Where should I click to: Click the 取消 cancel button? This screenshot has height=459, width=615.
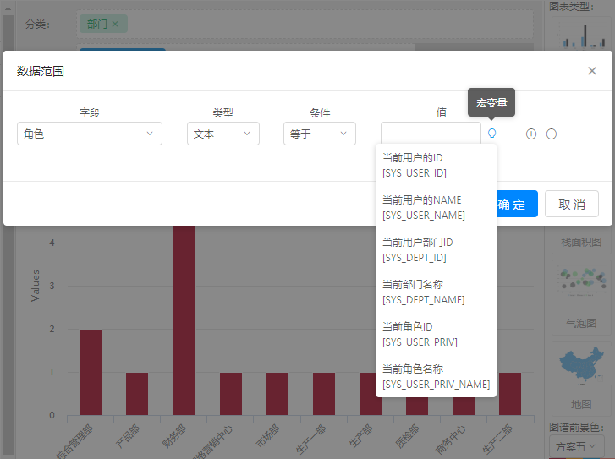[572, 205]
